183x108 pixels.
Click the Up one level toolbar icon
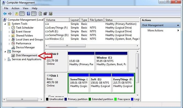[x=16, y=14]
